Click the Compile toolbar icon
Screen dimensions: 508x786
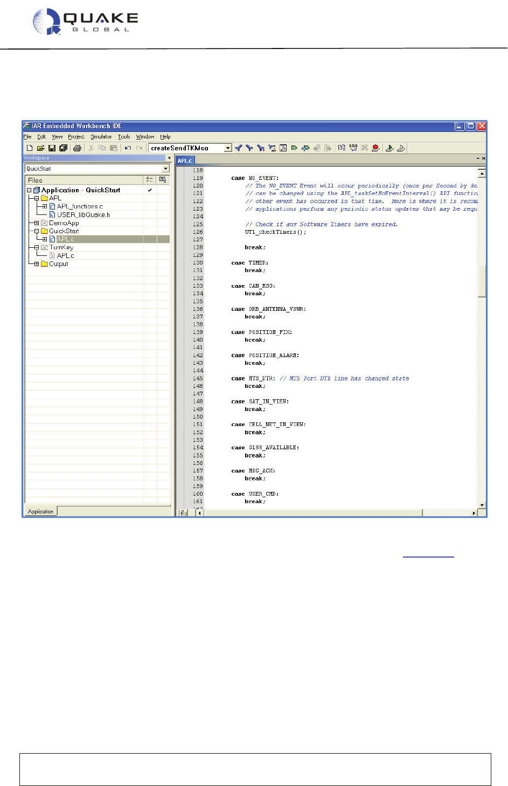342,148
